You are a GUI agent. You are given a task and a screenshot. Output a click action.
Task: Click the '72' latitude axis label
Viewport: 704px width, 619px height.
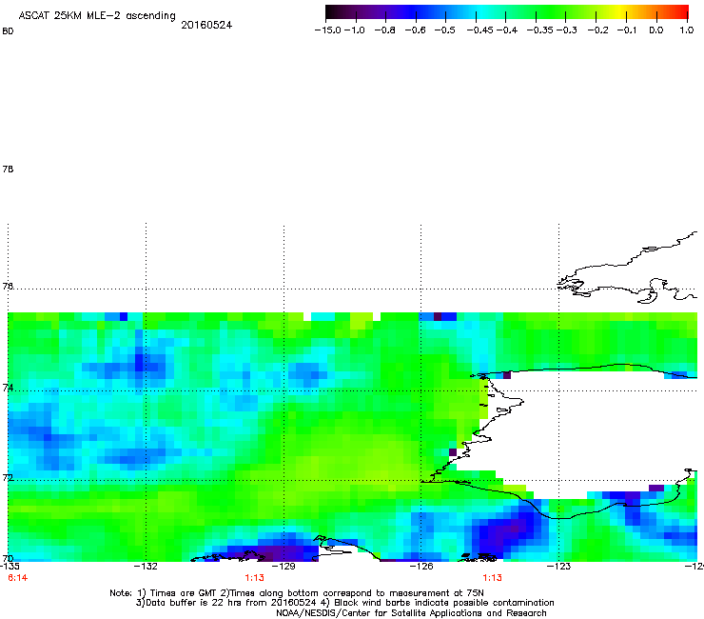coord(8,477)
